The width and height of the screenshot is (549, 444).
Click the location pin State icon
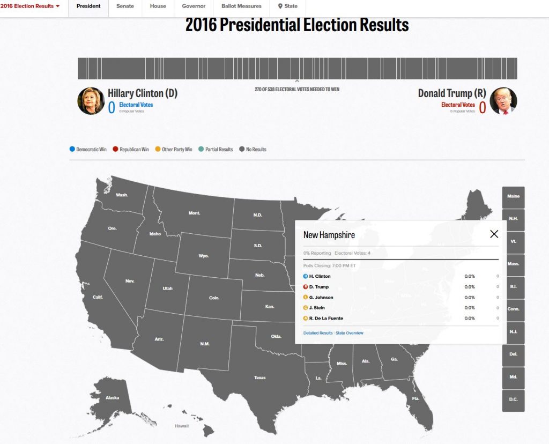click(x=280, y=6)
